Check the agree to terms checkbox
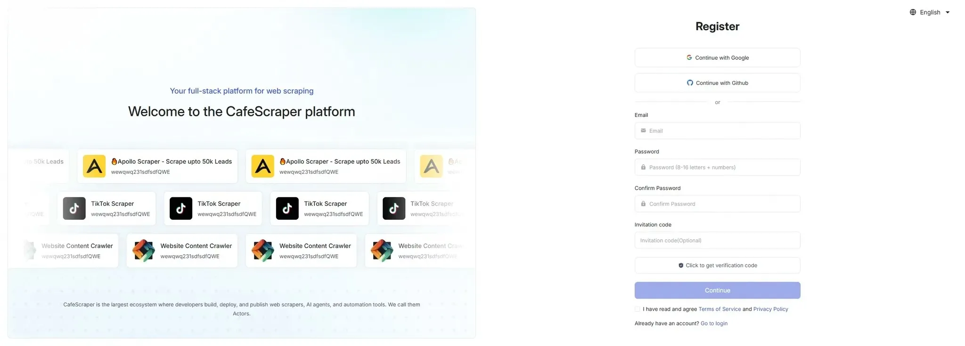The image size is (965, 346). coord(638,309)
